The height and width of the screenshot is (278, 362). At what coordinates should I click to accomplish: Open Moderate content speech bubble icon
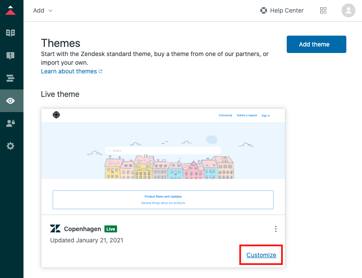click(10, 56)
